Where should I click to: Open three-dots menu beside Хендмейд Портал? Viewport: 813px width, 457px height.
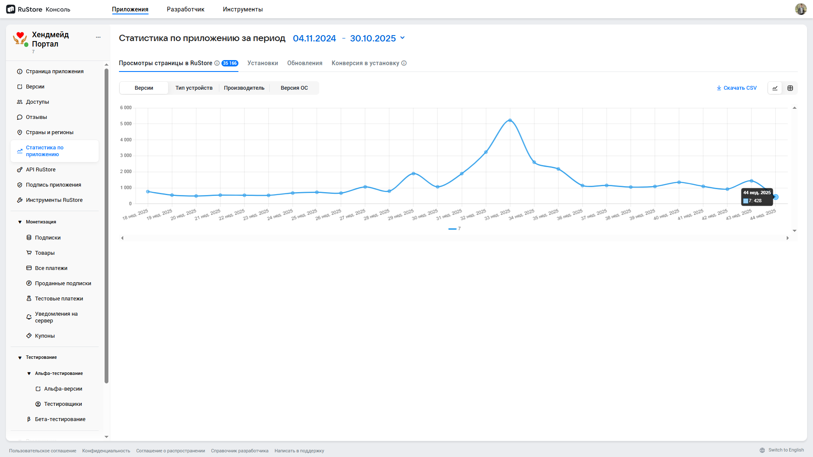[98, 37]
